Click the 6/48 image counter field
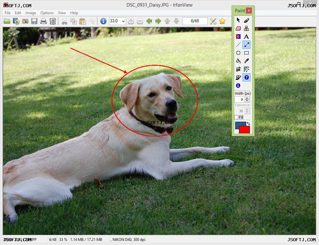Image resolution: width=319 pixels, height=245 pixels. coord(195,21)
